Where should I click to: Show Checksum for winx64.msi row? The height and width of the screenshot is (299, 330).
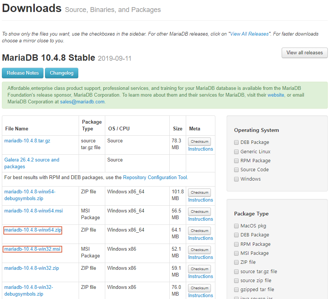pos(199,212)
